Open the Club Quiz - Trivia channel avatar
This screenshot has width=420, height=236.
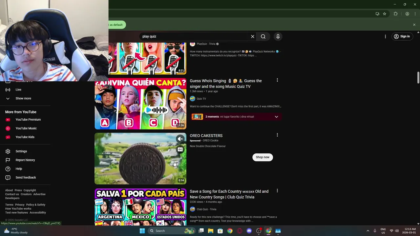[x=193, y=209]
